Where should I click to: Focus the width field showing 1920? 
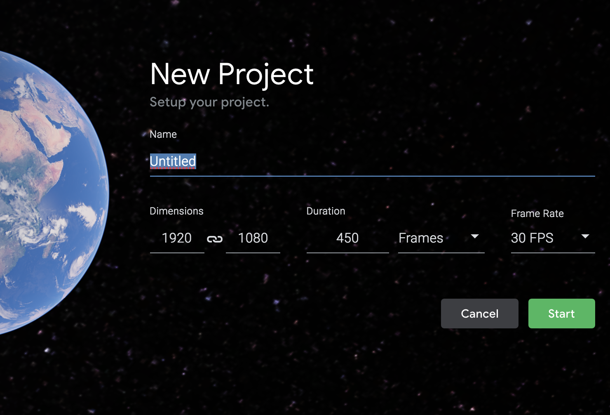[177, 238]
